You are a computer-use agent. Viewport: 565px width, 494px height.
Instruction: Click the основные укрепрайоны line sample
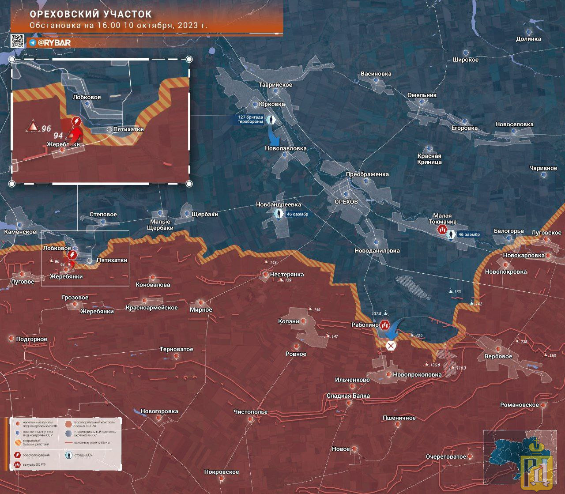(x=68, y=442)
